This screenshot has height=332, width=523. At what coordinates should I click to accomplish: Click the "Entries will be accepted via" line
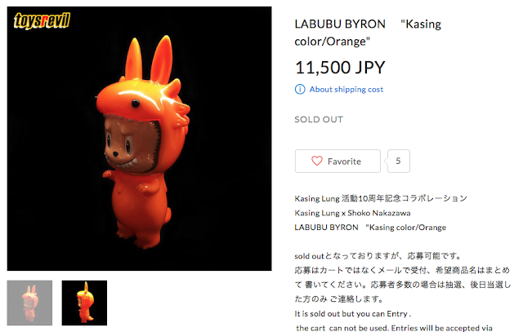coord(394,328)
